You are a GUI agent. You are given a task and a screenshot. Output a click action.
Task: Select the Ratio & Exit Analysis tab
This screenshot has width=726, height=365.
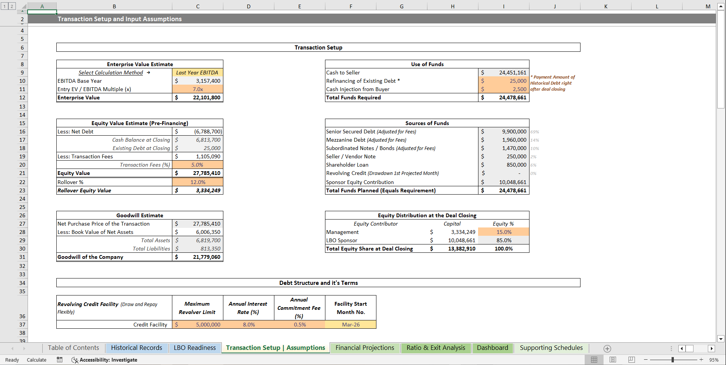pyautogui.click(x=435, y=348)
